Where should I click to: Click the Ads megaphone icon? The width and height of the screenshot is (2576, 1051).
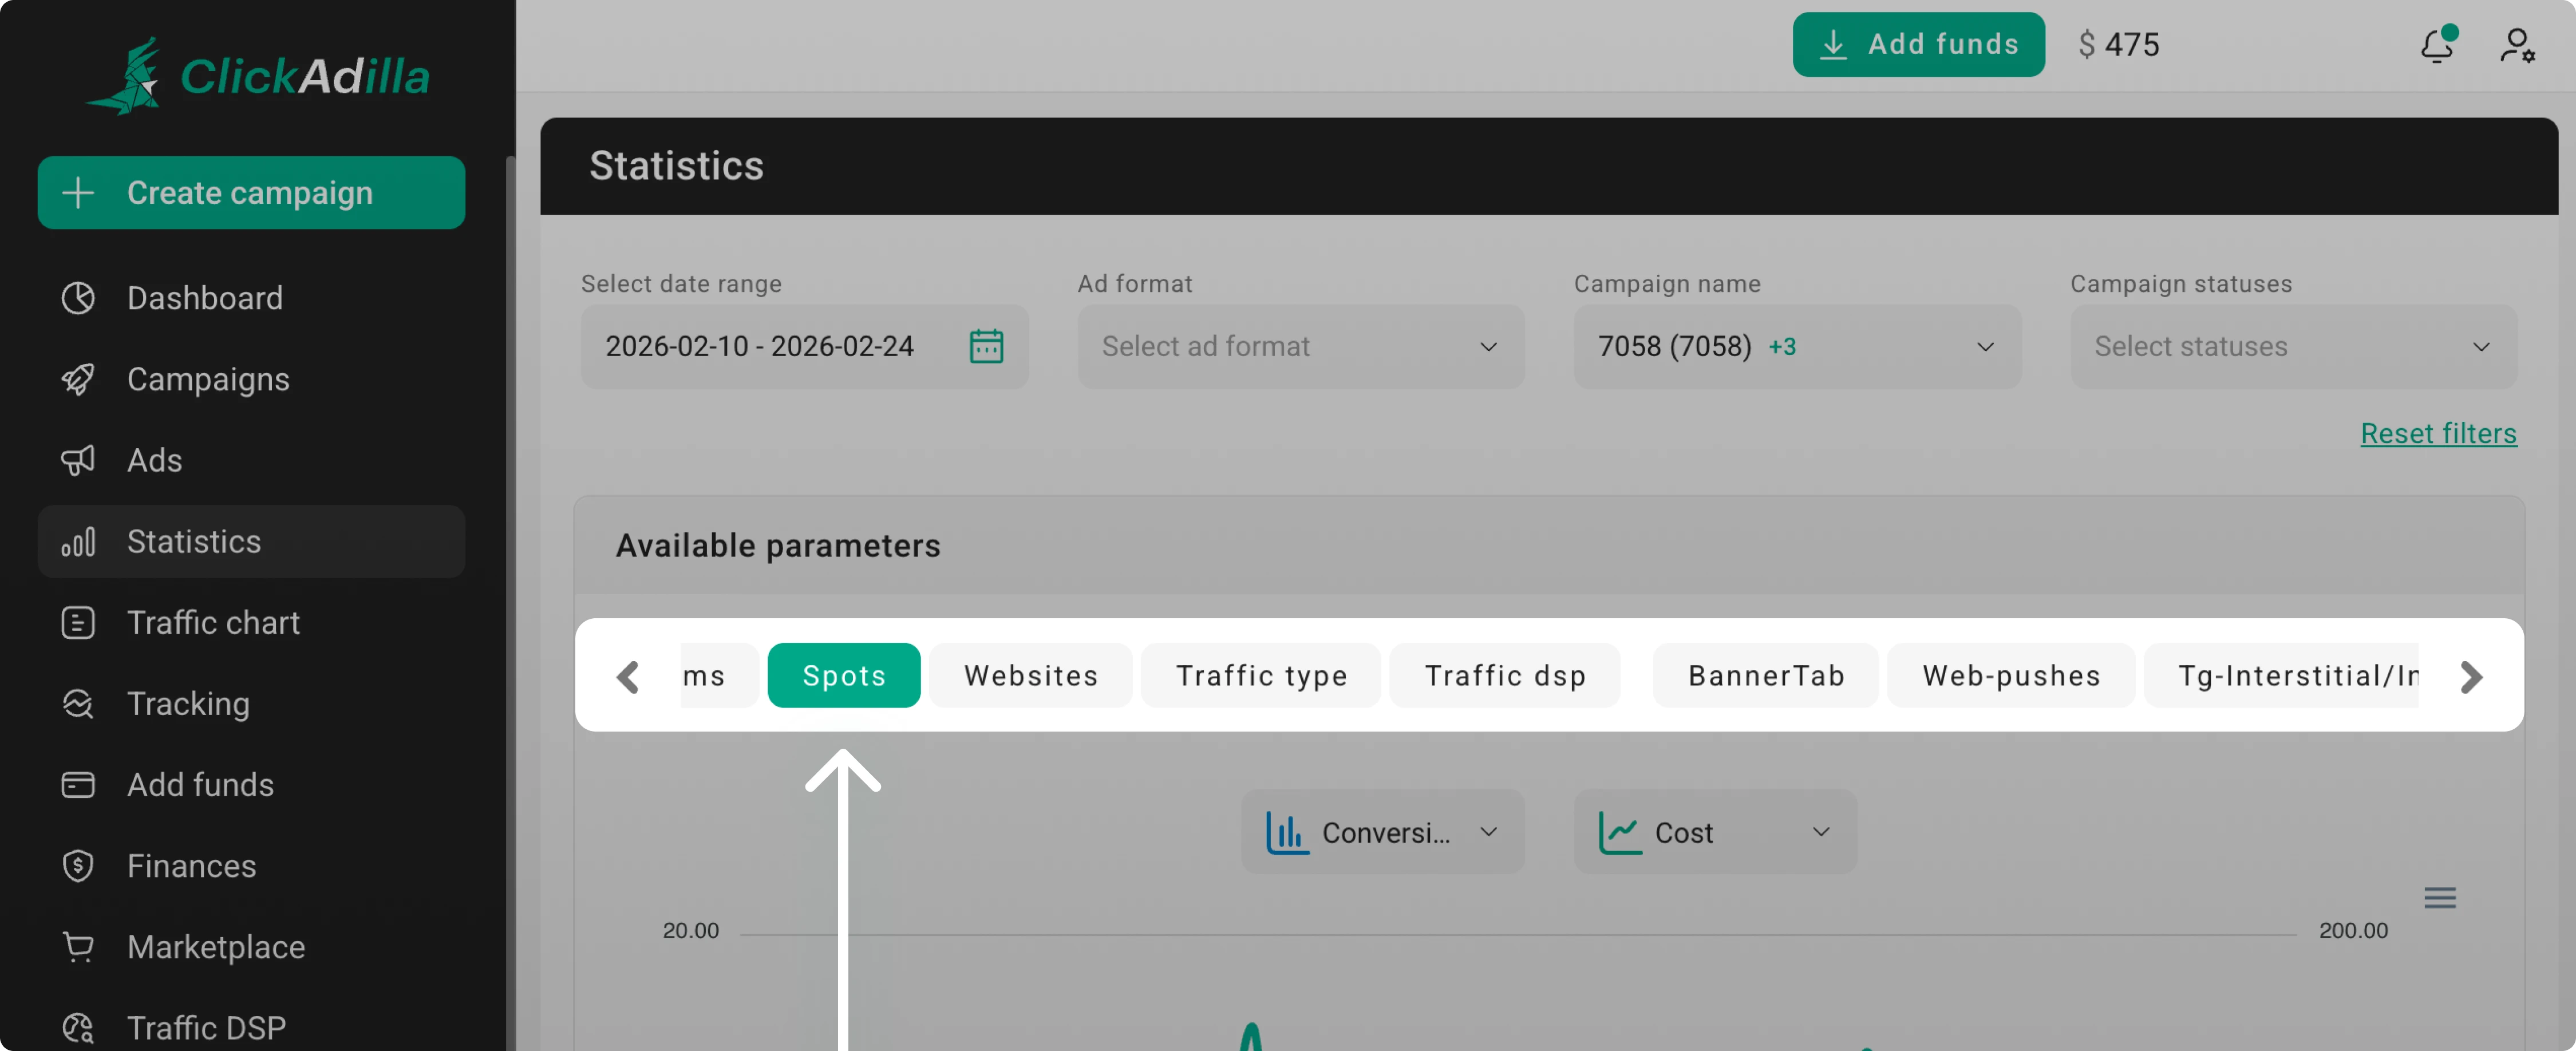pyautogui.click(x=78, y=460)
